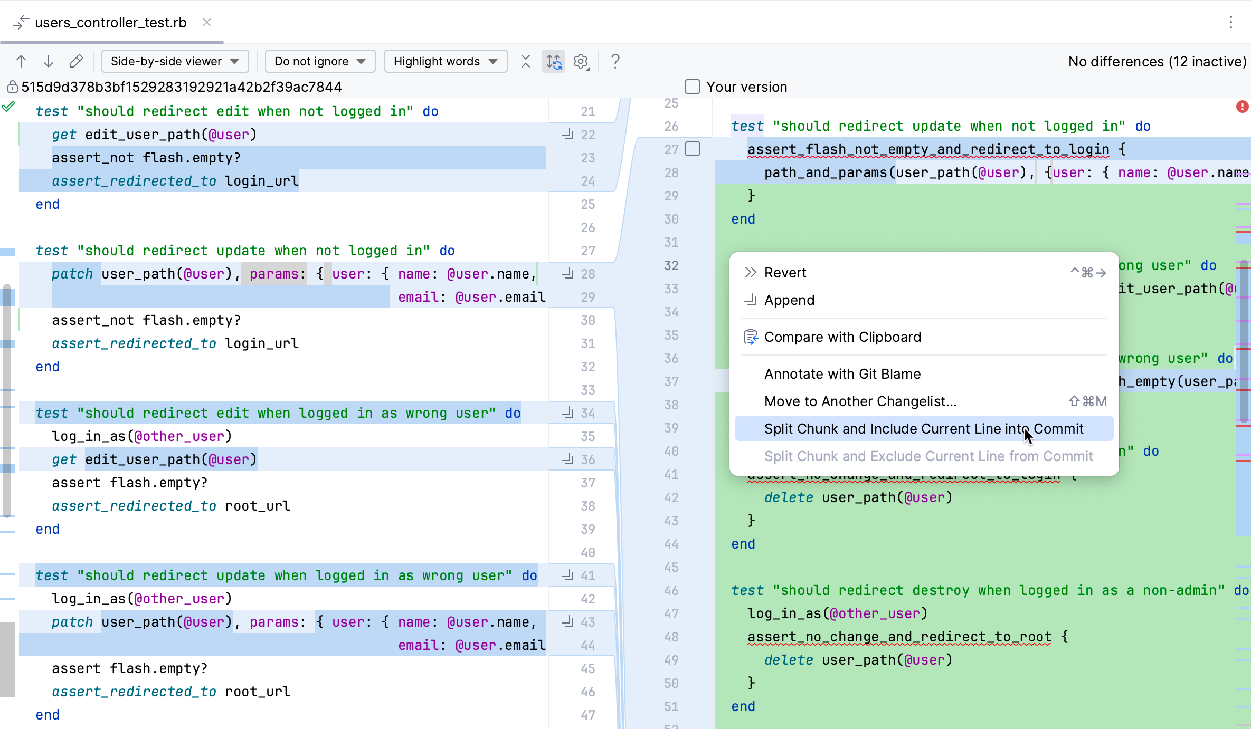Collapse unchanged fragments with the X icon
The width and height of the screenshot is (1251, 729).
coord(526,61)
